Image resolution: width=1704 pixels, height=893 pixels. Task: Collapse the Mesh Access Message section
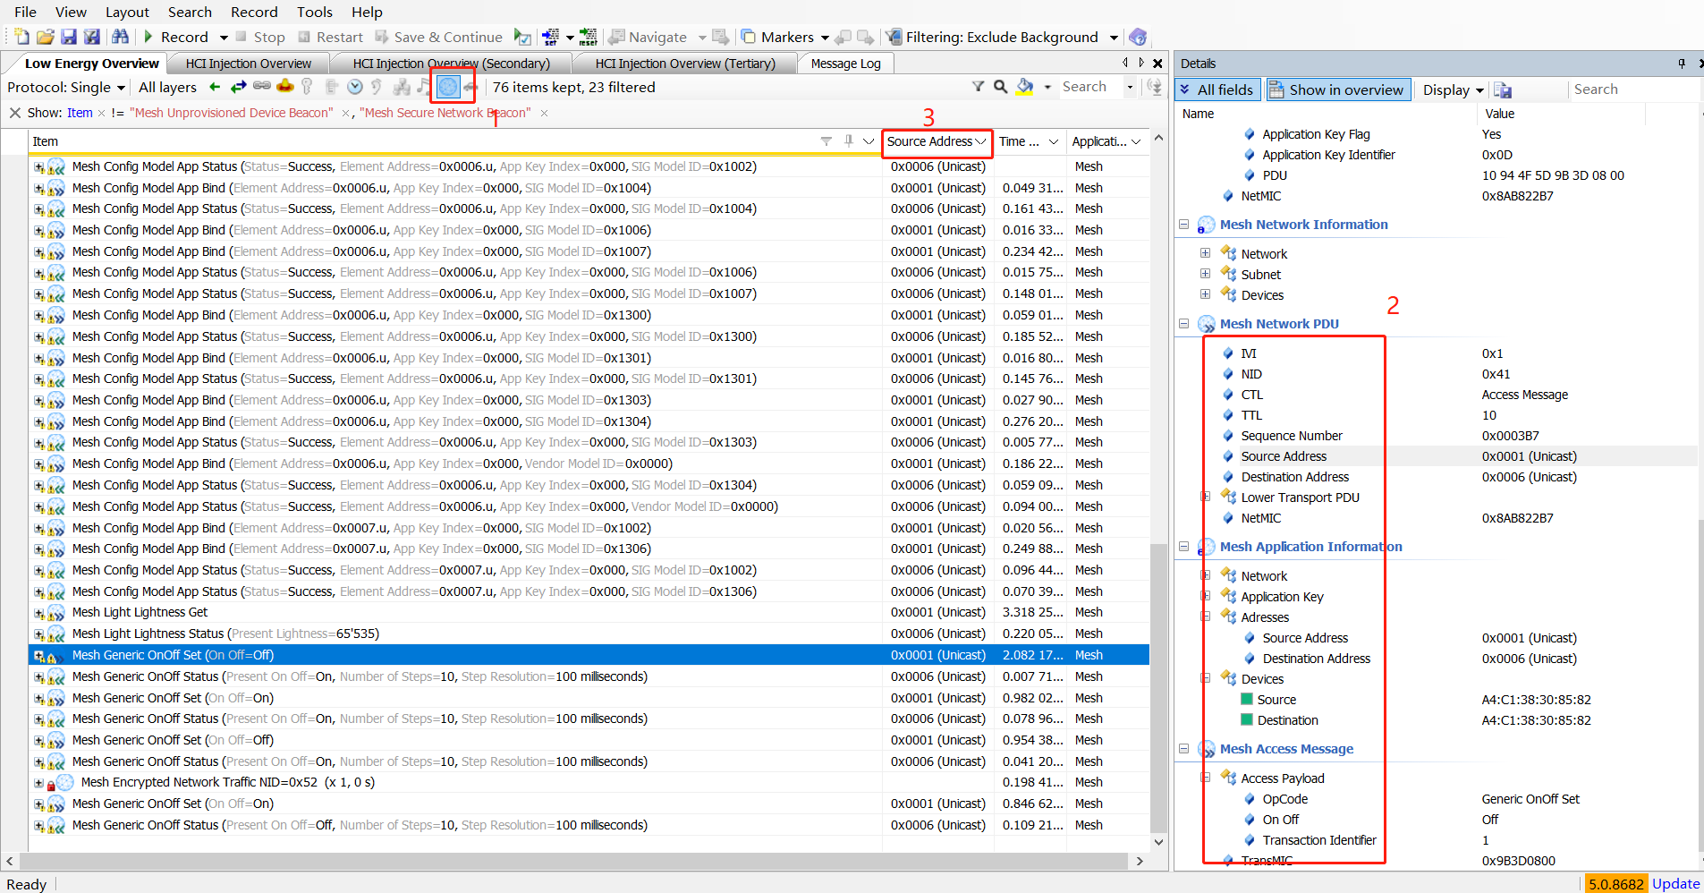click(x=1183, y=749)
